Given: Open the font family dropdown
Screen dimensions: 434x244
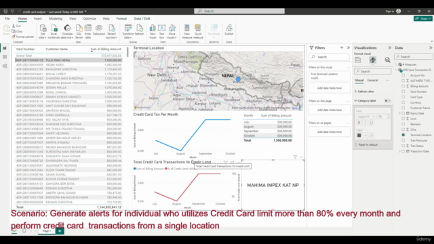Looking at the screenshot, I should (x=366, y=117).
